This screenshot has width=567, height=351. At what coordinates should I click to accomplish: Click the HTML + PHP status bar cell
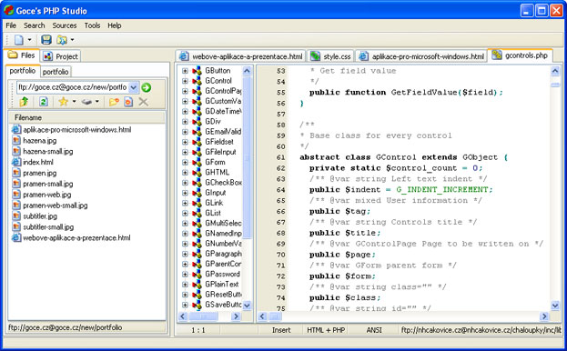pos(326,330)
